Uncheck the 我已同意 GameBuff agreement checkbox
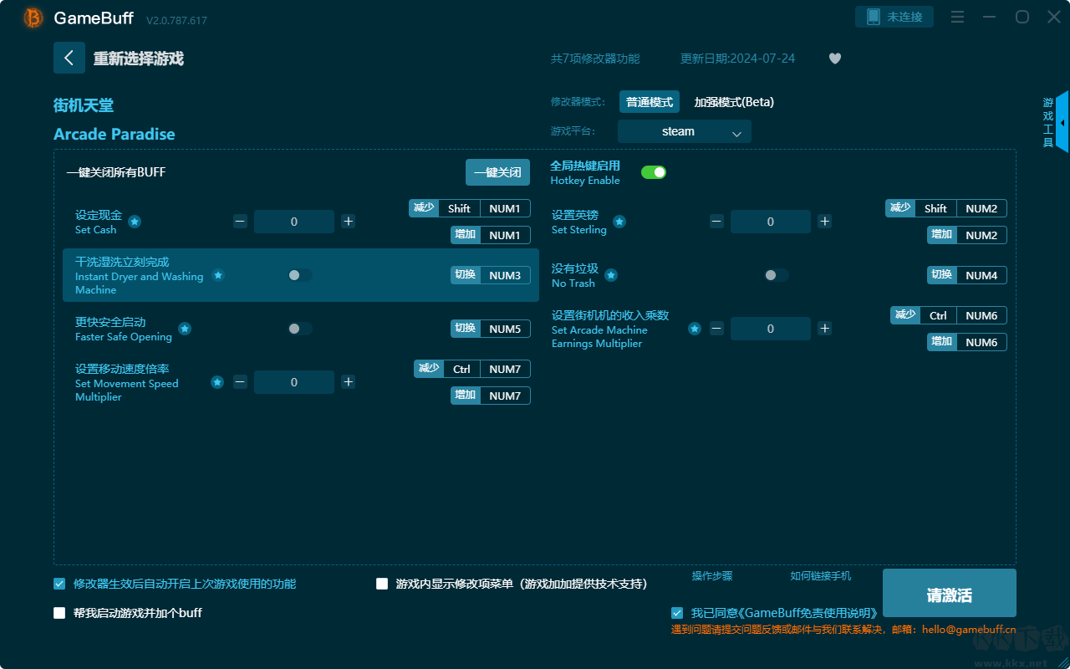Image resolution: width=1070 pixels, height=669 pixels. tap(676, 613)
